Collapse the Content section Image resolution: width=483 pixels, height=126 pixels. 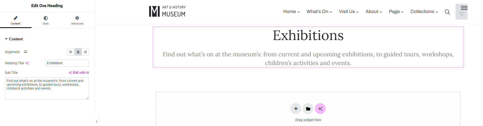click(x=14, y=39)
